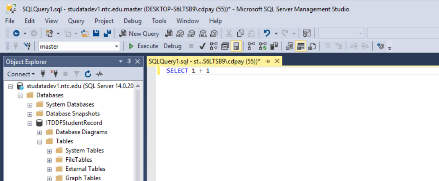
Task: Select Results to Text option
Action: 289,46
